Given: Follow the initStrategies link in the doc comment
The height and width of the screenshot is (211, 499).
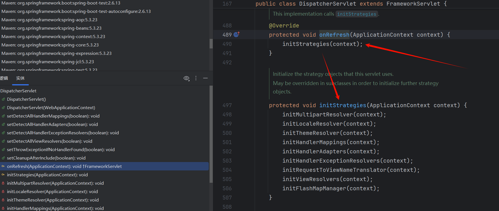Looking at the screenshot, I should [357, 14].
